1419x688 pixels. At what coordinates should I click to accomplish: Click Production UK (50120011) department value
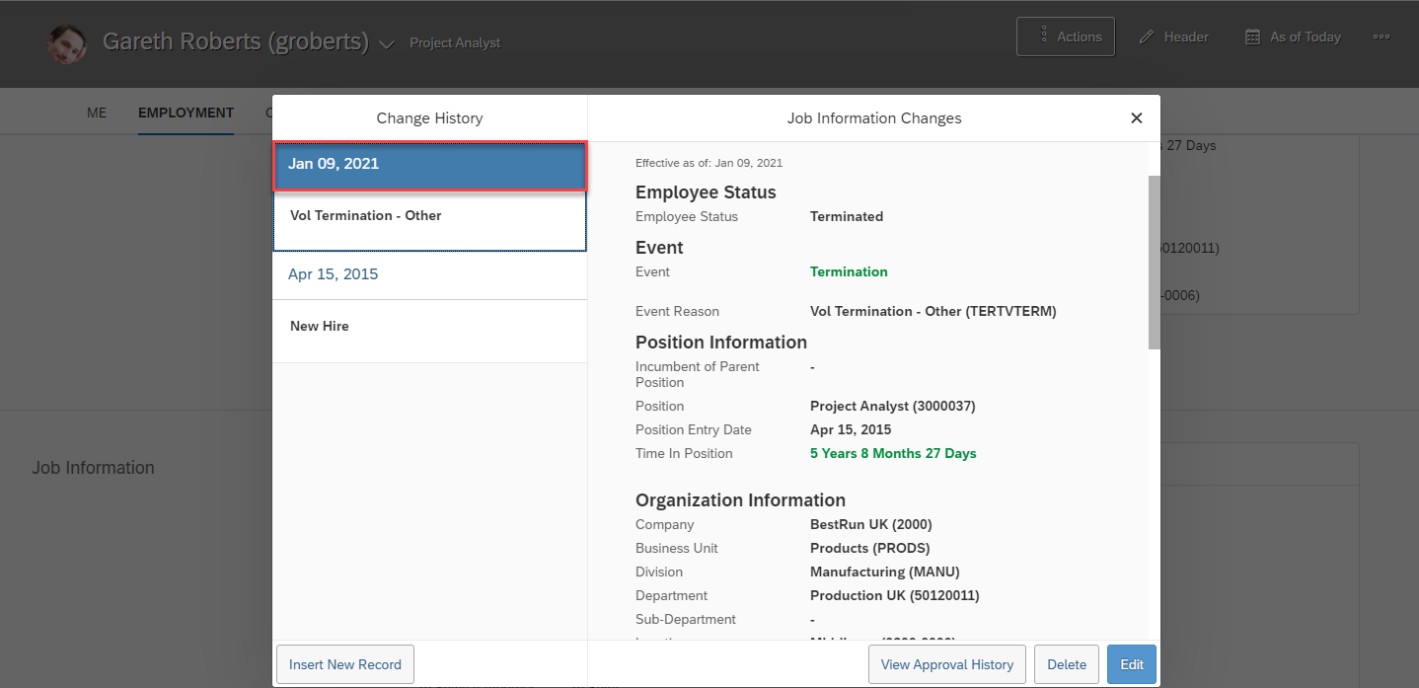point(894,595)
